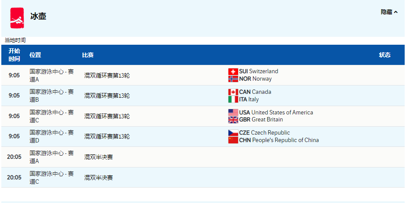Click the China flag icon
Screen dimensions: 406x203
click(x=233, y=140)
